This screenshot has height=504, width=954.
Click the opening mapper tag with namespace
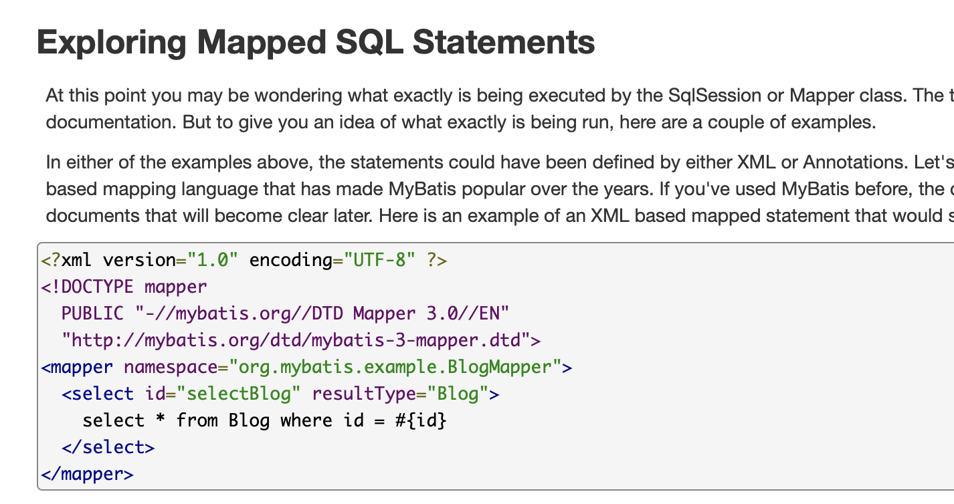(306, 367)
